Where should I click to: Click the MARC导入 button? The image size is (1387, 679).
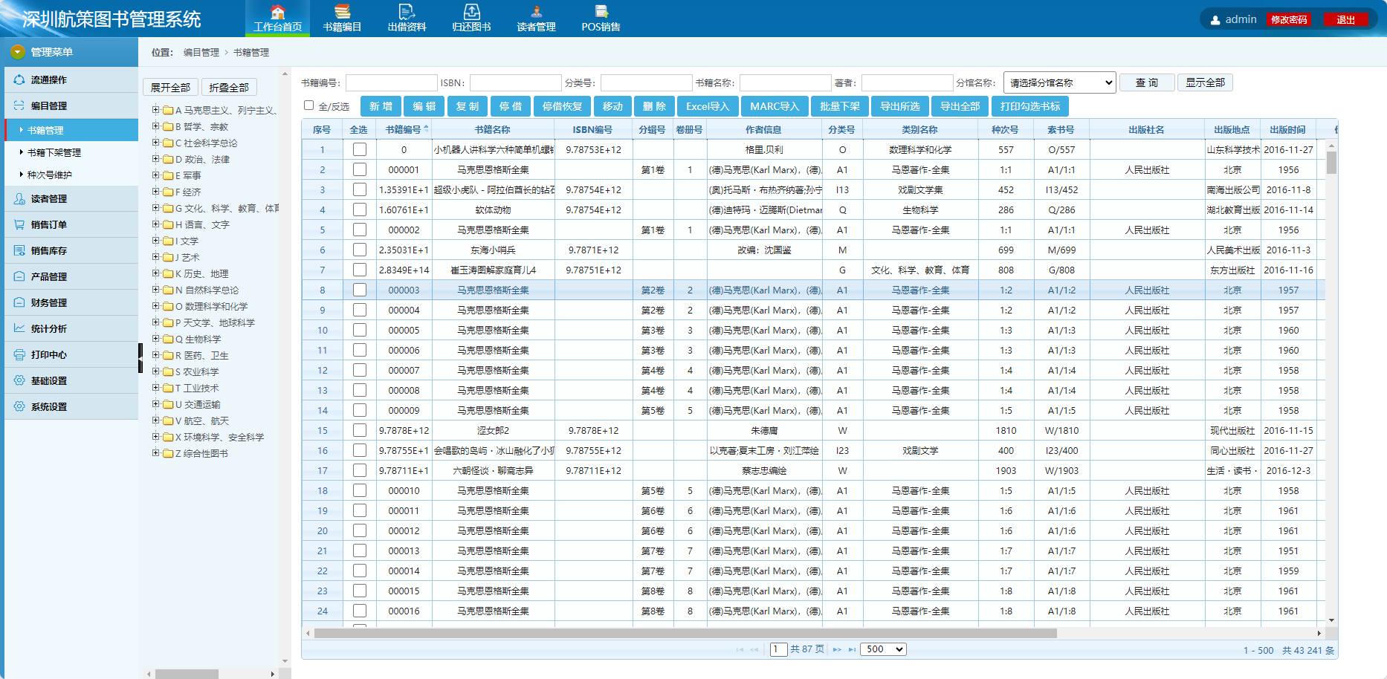pos(775,106)
